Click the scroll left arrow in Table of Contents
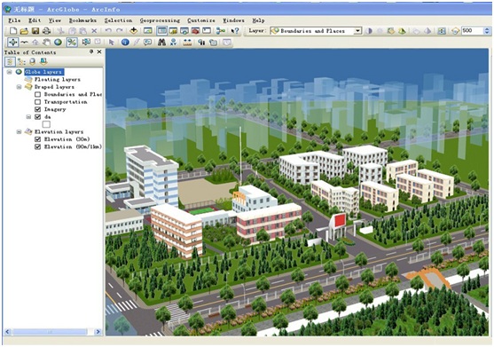Screen dimensions: 494x347 click(x=8, y=332)
